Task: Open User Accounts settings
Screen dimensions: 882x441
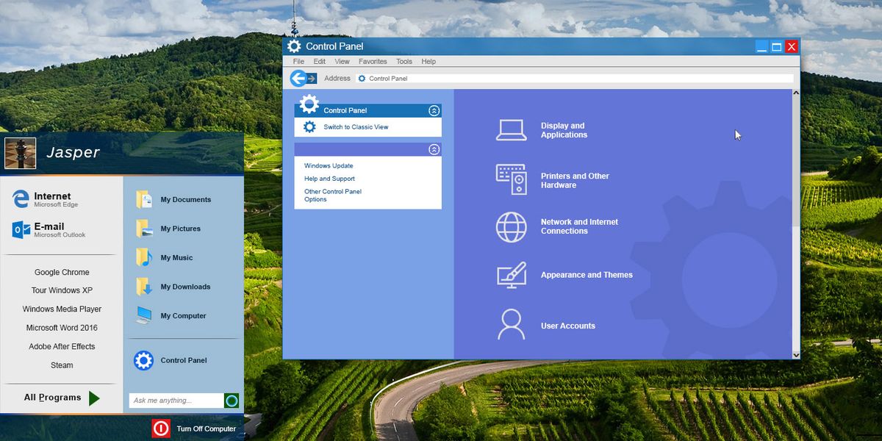Action: [x=567, y=325]
